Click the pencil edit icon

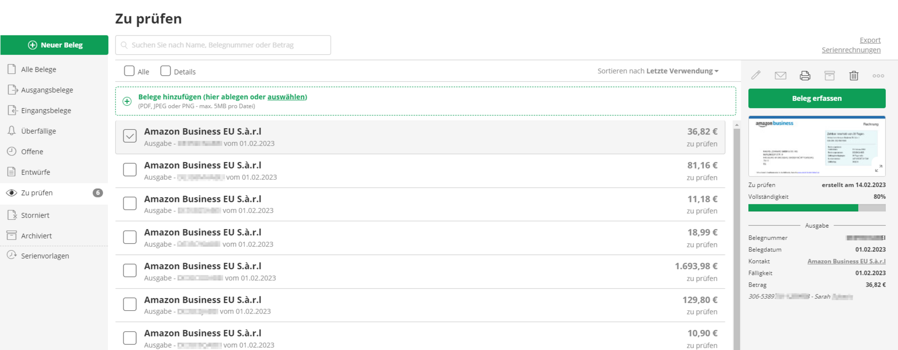[756, 75]
